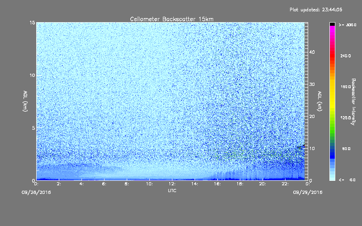This screenshot has width=362, height=226.
Task: Select the black top swatch of colorbar
Action: pyautogui.click(x=332, y=24)
